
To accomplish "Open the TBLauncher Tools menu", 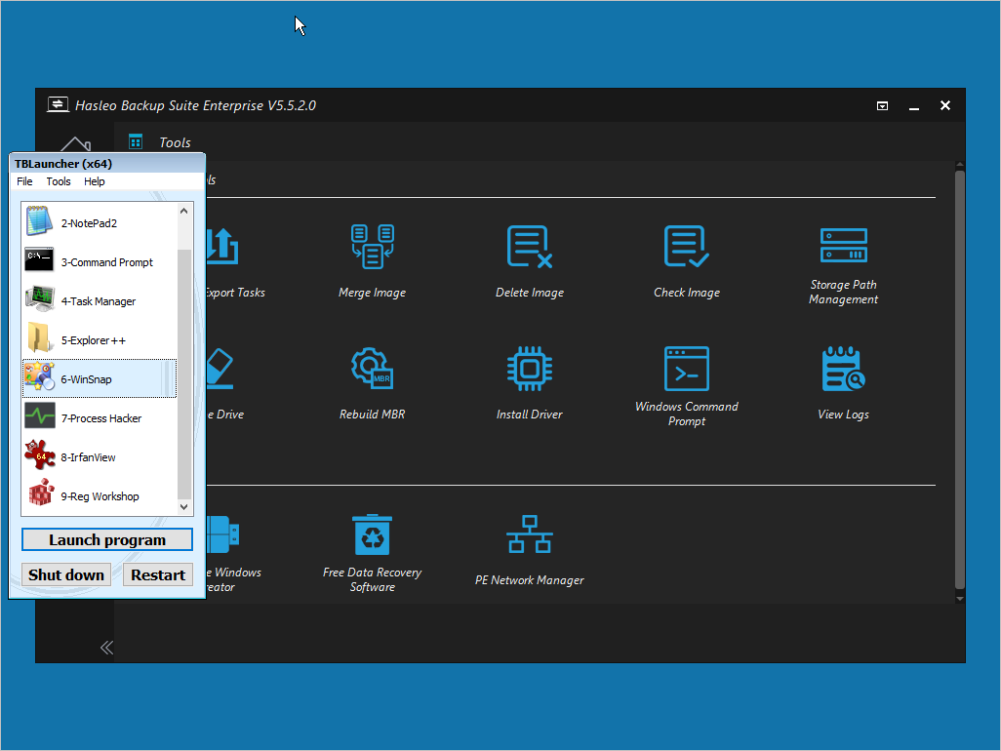I will coord(59,181).
